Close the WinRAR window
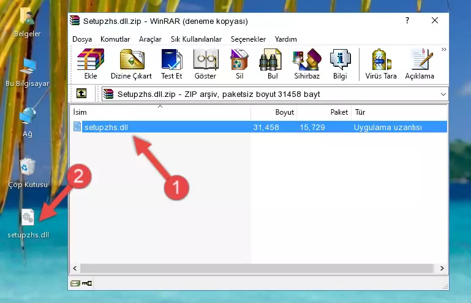471x303 pixels. click(435, 20)
